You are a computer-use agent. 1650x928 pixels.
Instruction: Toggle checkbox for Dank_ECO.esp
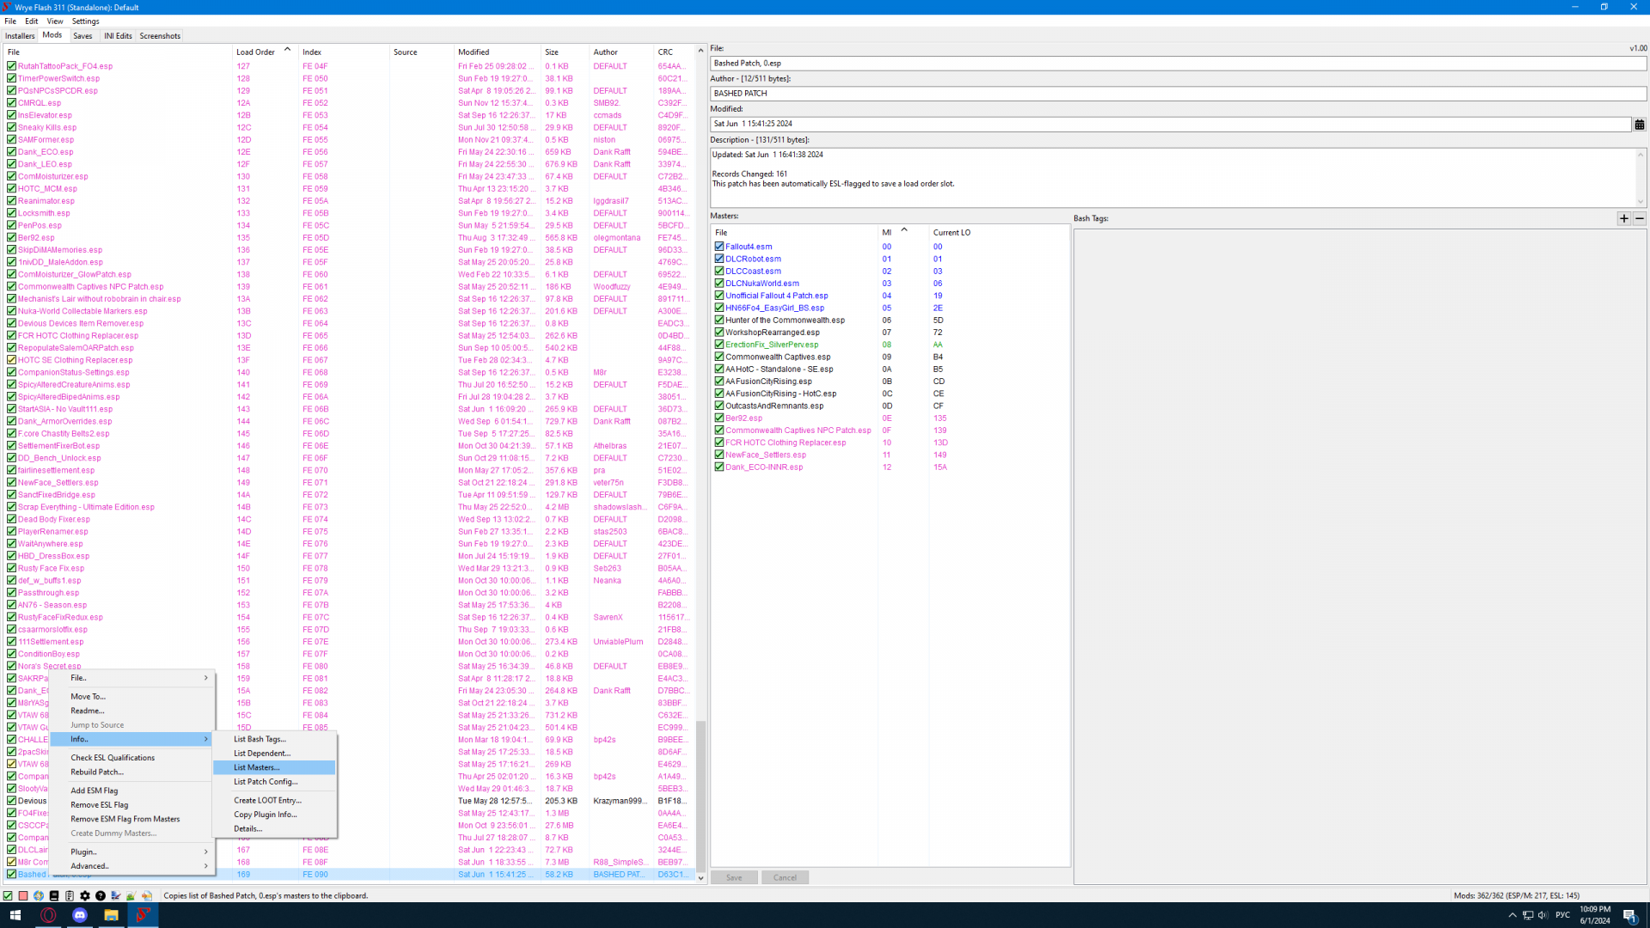[x=11, y=152]
